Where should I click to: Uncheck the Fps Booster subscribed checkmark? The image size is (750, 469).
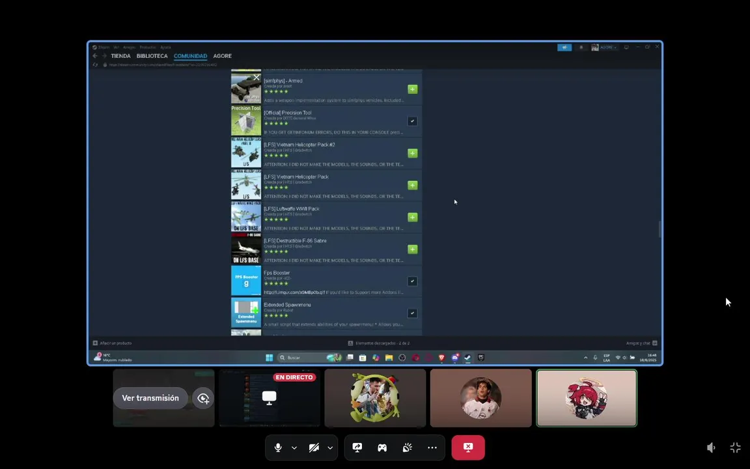412,281
